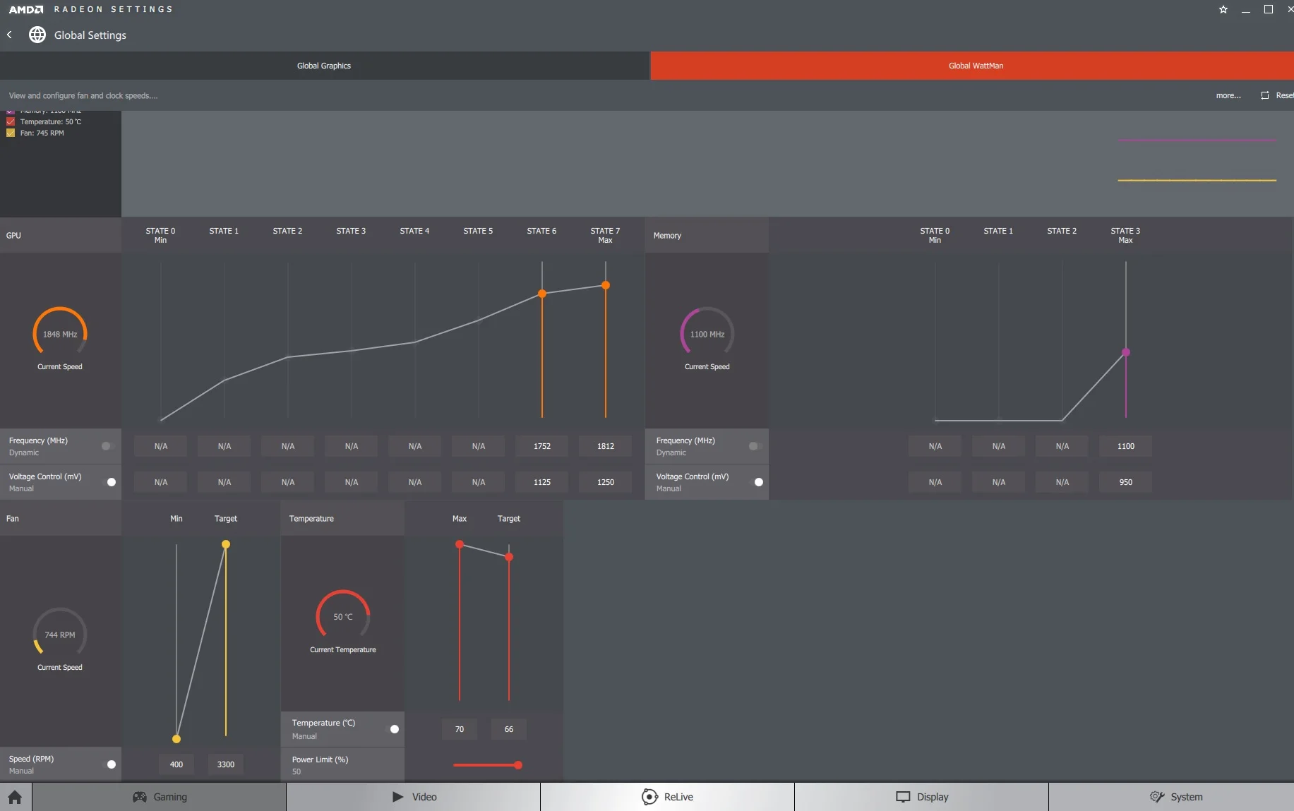
Task: Toggle Temperature (°C) Manual switch
Action: point(393,729)
